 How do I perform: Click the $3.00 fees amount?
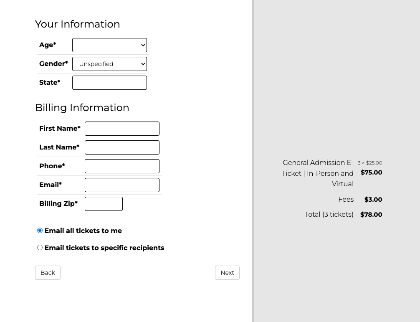(x=373, y=200)
